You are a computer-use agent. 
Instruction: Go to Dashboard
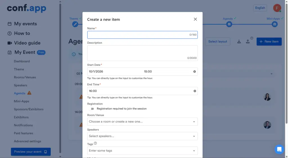tap(22, 61)
